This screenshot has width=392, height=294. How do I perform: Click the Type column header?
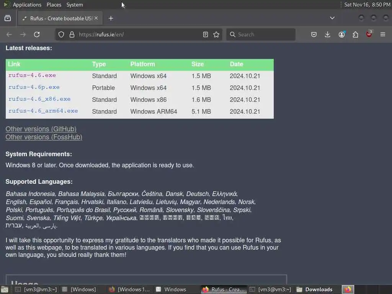tap(99, 64)
